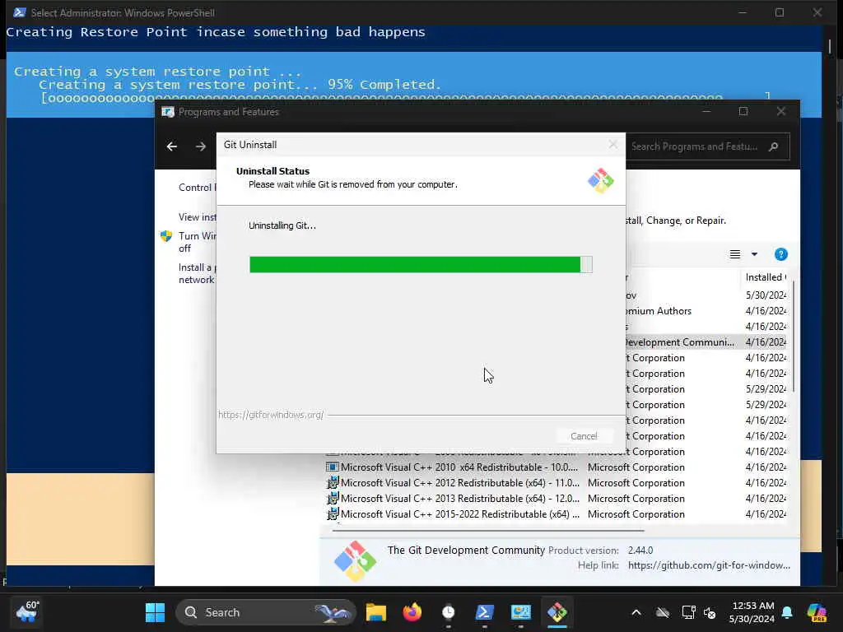Click the Git logo in Uninstall Status header
843x632 pixels.
tap(600, 180)
